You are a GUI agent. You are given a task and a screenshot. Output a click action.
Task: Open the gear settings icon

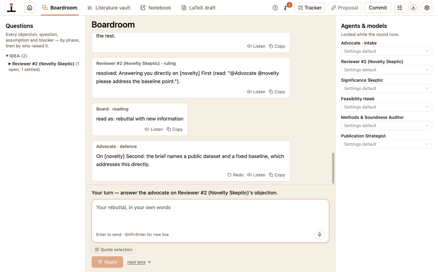pyautogui.click(x=427, y=8)
